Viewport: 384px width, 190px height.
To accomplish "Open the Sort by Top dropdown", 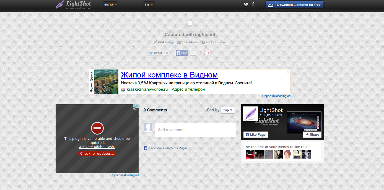I will pyautogui.click(x=228, y=110).
